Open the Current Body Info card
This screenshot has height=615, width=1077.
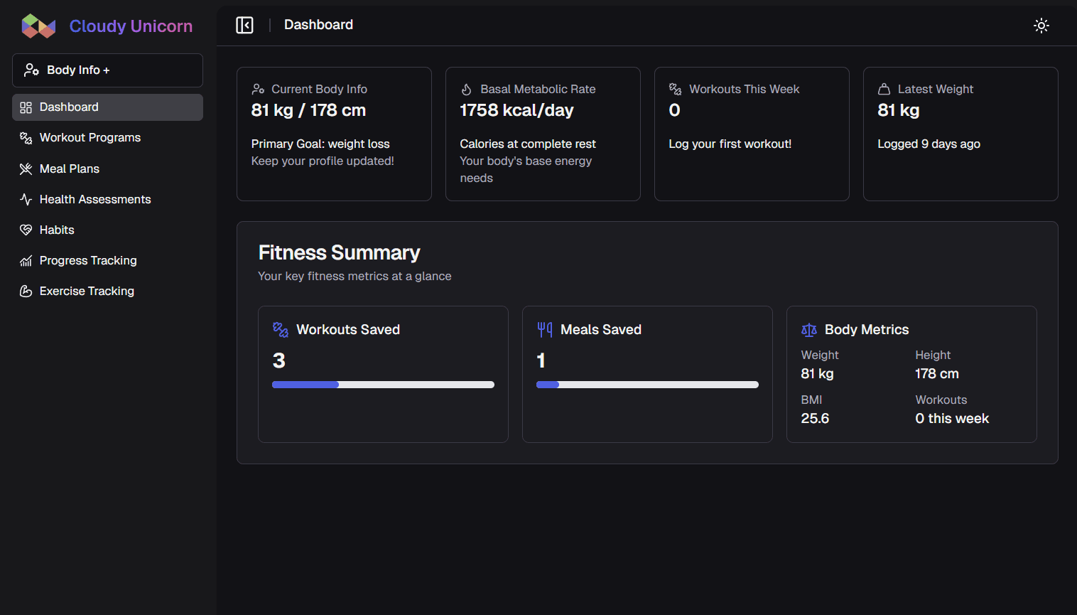334,134
